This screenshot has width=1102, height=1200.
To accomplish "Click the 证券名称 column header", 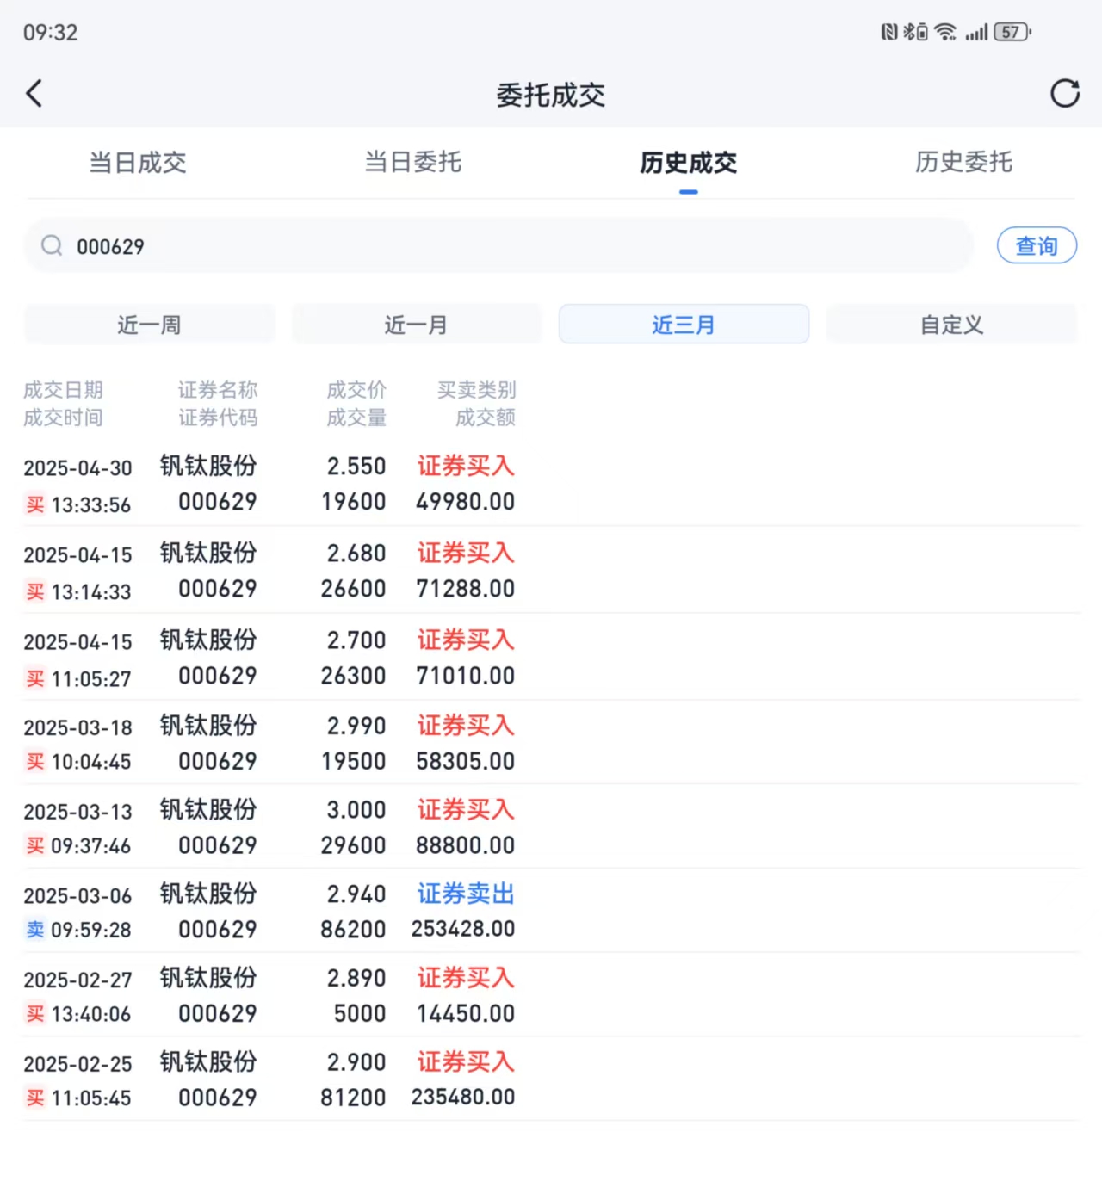I will point(218,390).
